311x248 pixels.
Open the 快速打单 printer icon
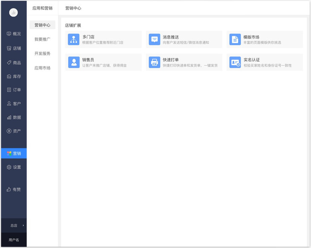(x=154, y=62)
